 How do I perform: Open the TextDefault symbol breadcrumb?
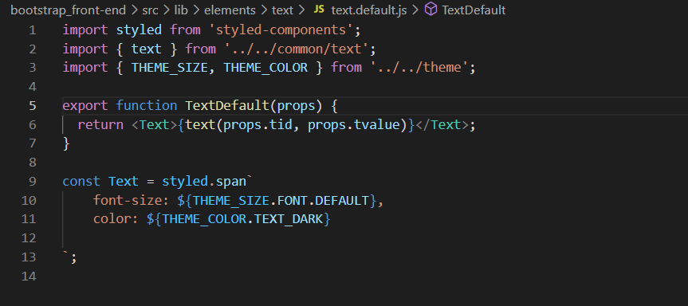pyautogui.click(x=474, y=10)
